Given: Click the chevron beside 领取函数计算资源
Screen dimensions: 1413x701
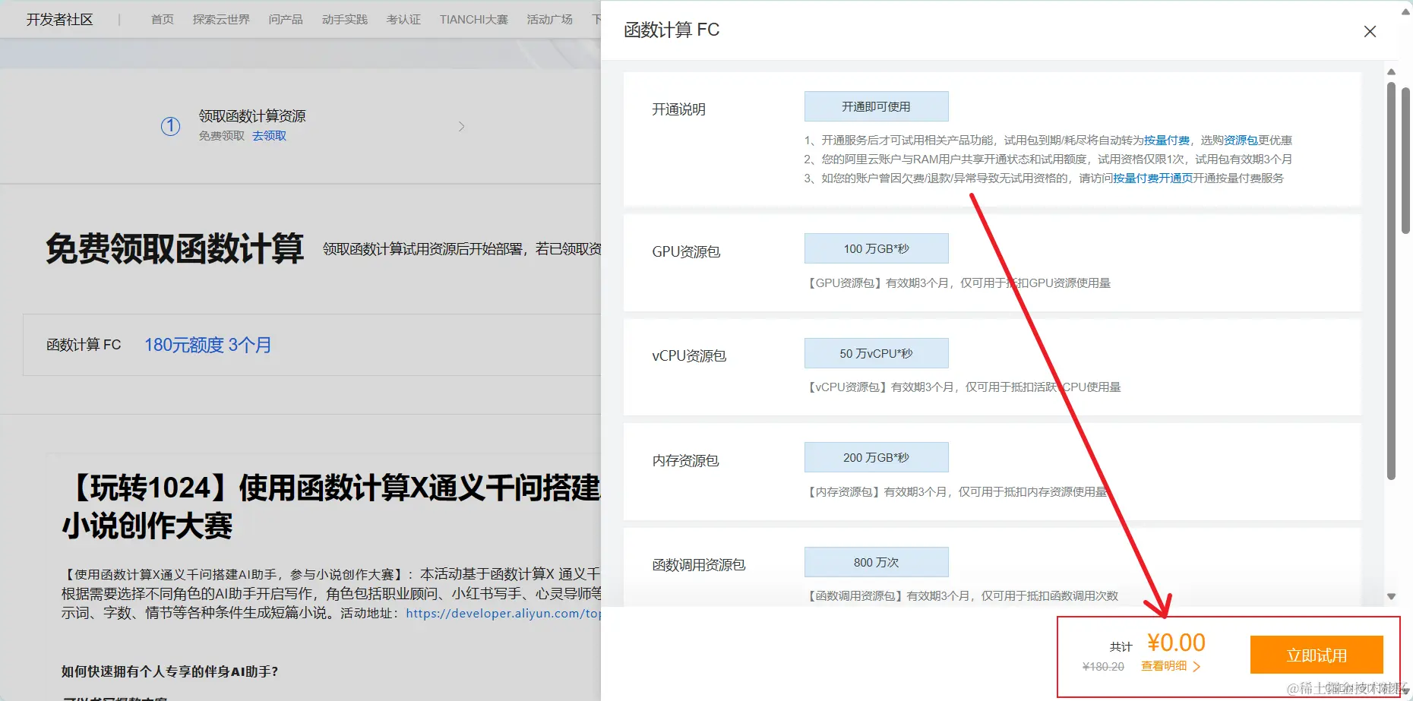Looking at the screenshot, I should 462,126.
